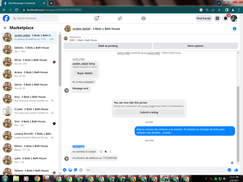Open Sarina 3 Beds 1 Bath conversation
This screenshot has width=243, height=182.
29,86
